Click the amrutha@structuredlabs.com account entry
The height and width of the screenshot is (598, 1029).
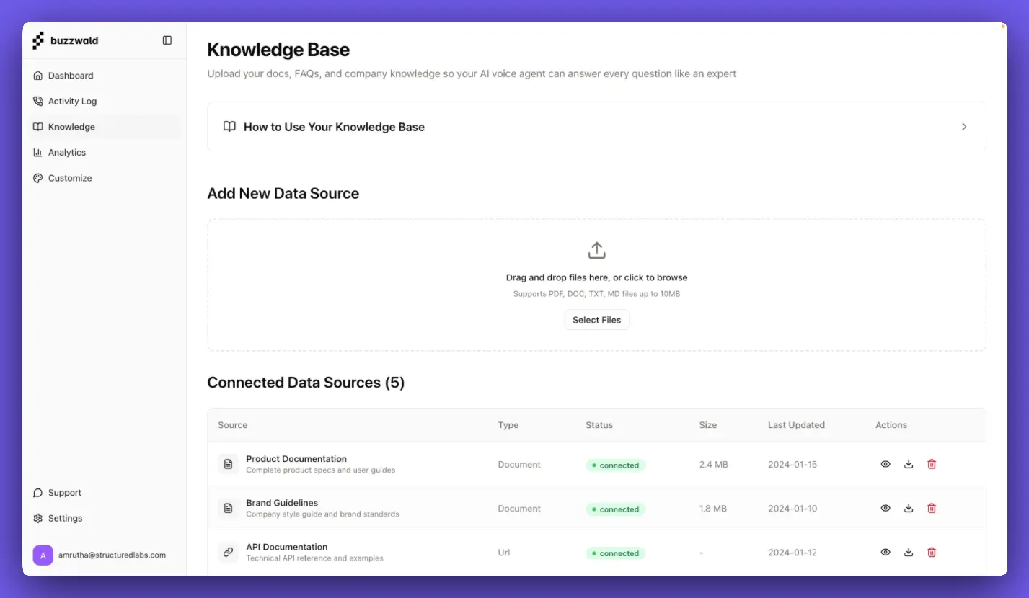pos(104,555)
